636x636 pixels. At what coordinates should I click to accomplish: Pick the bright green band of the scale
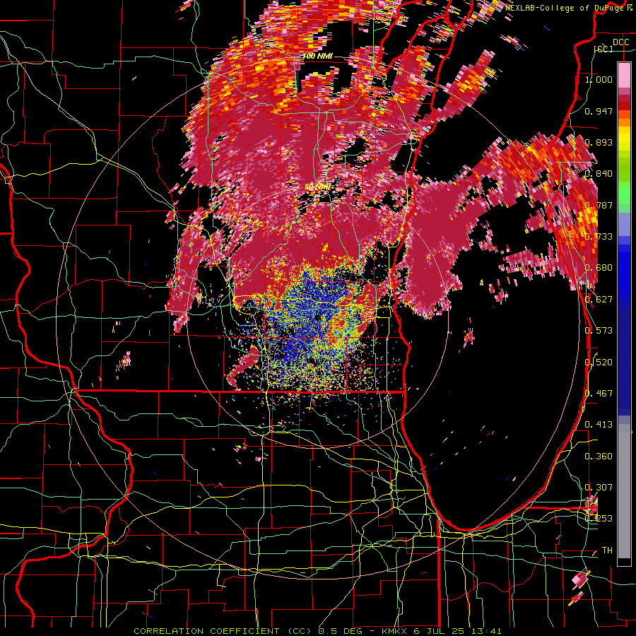click(x=624, y=192)
